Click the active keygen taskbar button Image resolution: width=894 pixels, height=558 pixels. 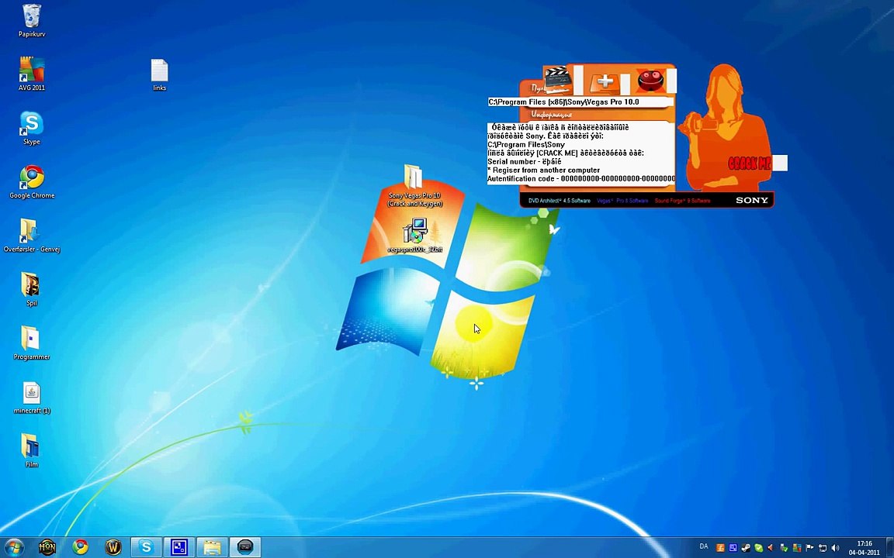[x=245, y=547]
